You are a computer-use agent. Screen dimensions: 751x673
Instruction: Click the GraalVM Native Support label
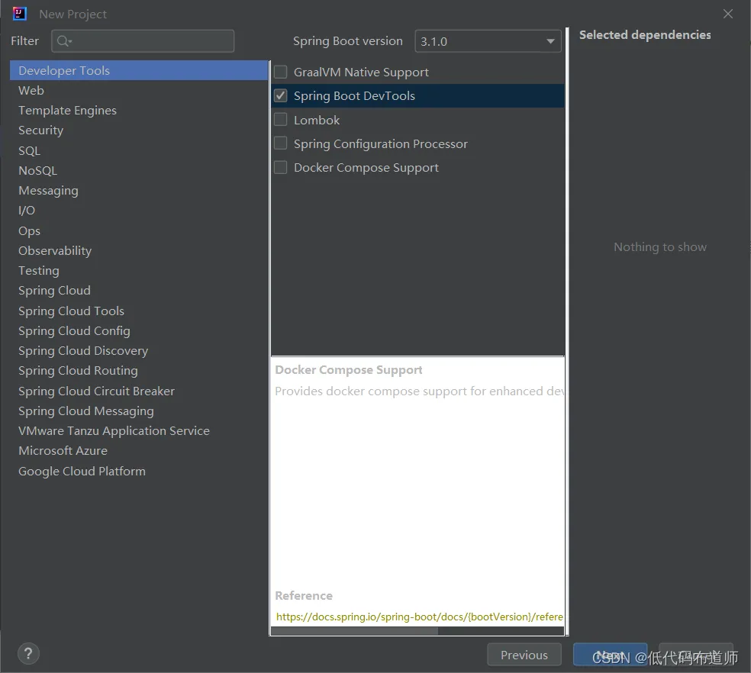tap(361, 72)
